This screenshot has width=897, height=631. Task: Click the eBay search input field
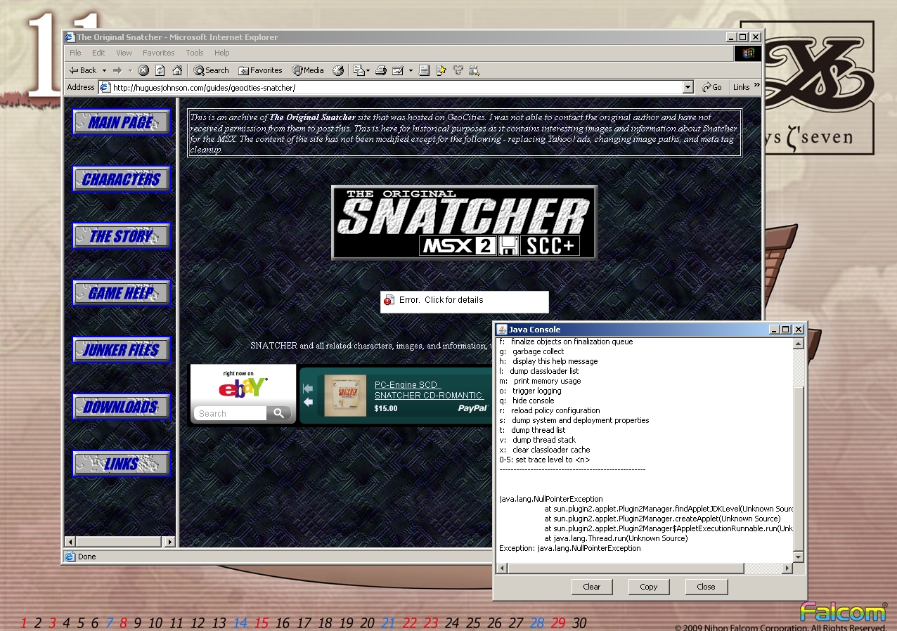[x=230, y=414]
